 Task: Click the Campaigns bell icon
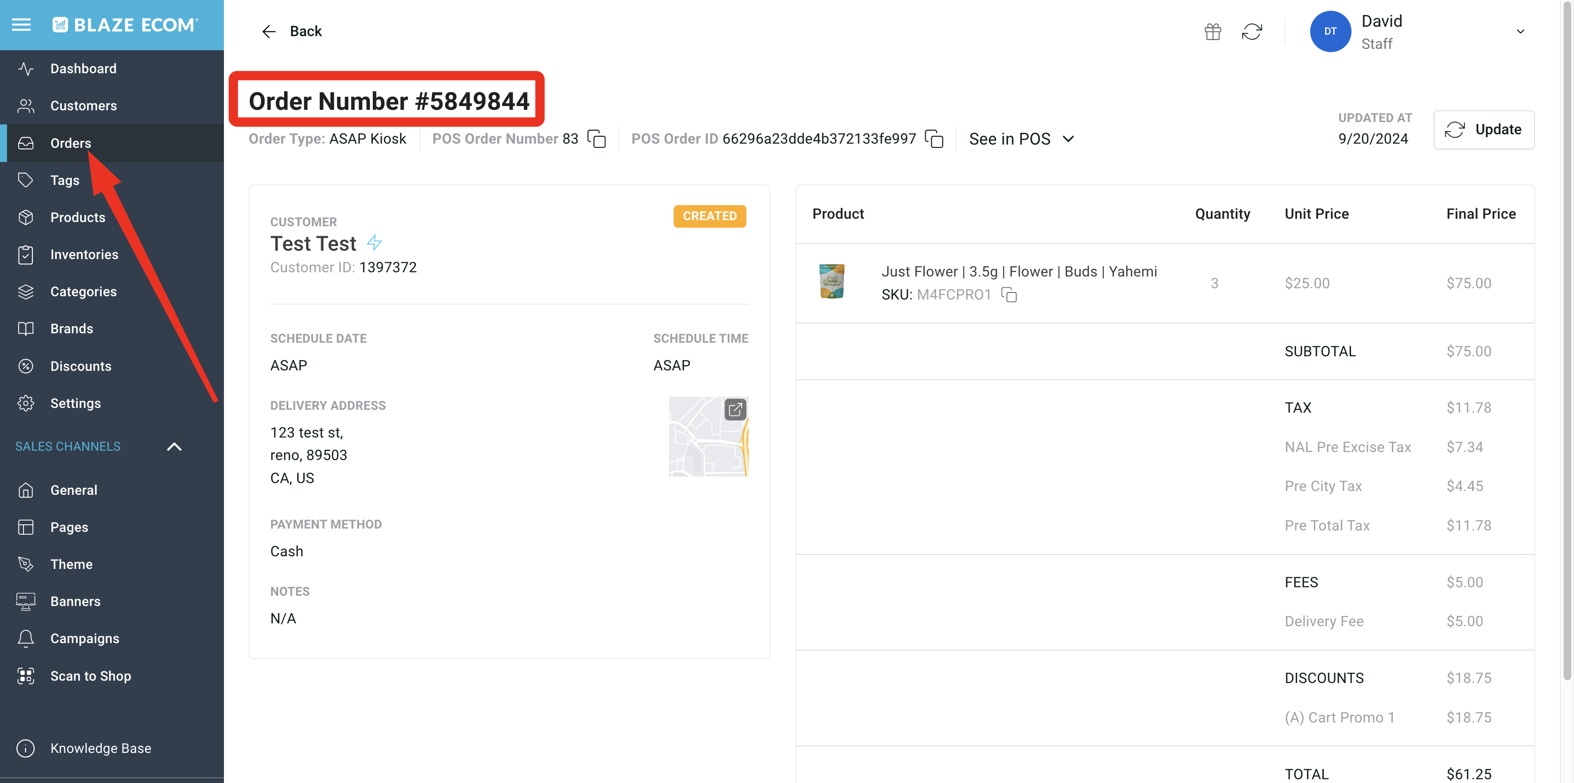point(26,638)
